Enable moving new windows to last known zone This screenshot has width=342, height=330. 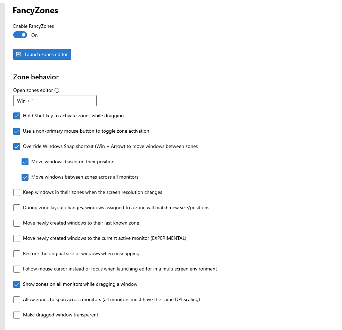16,223
